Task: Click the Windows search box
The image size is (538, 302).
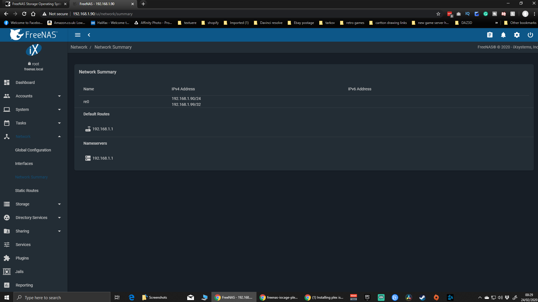Action: pyautogui.click(x=62, y=297)
